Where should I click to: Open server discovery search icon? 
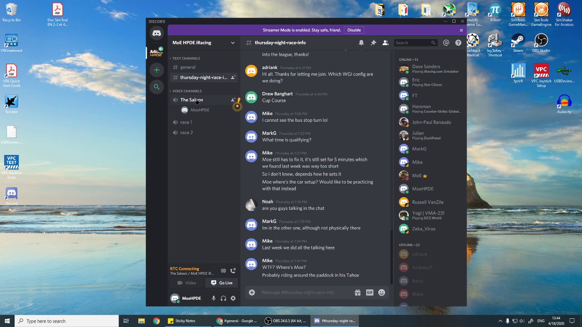click(x=156, y=87)
